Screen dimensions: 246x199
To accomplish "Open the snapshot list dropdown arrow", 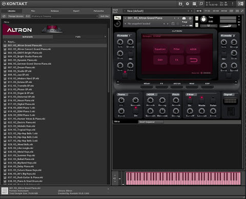I will pyautogui.click(x=126, y=24).
